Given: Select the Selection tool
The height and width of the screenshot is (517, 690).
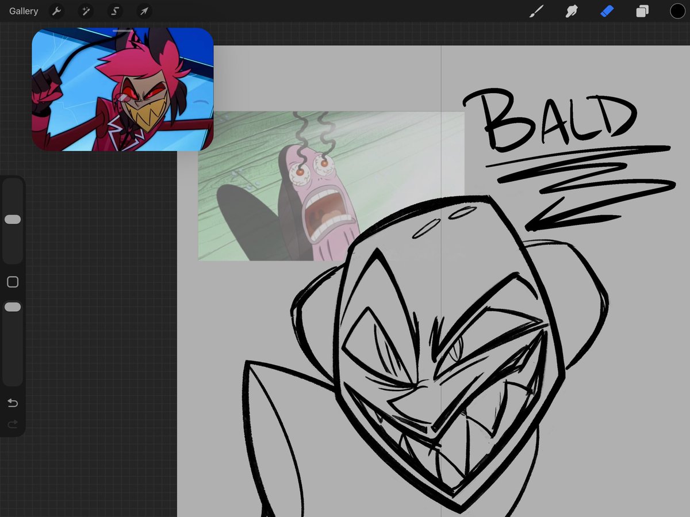Looking at the screenshot, I should (x=114, y=11).
